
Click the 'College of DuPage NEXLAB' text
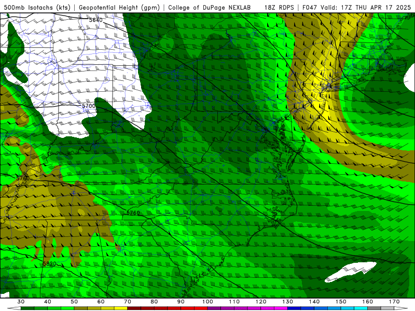point(209,8)
